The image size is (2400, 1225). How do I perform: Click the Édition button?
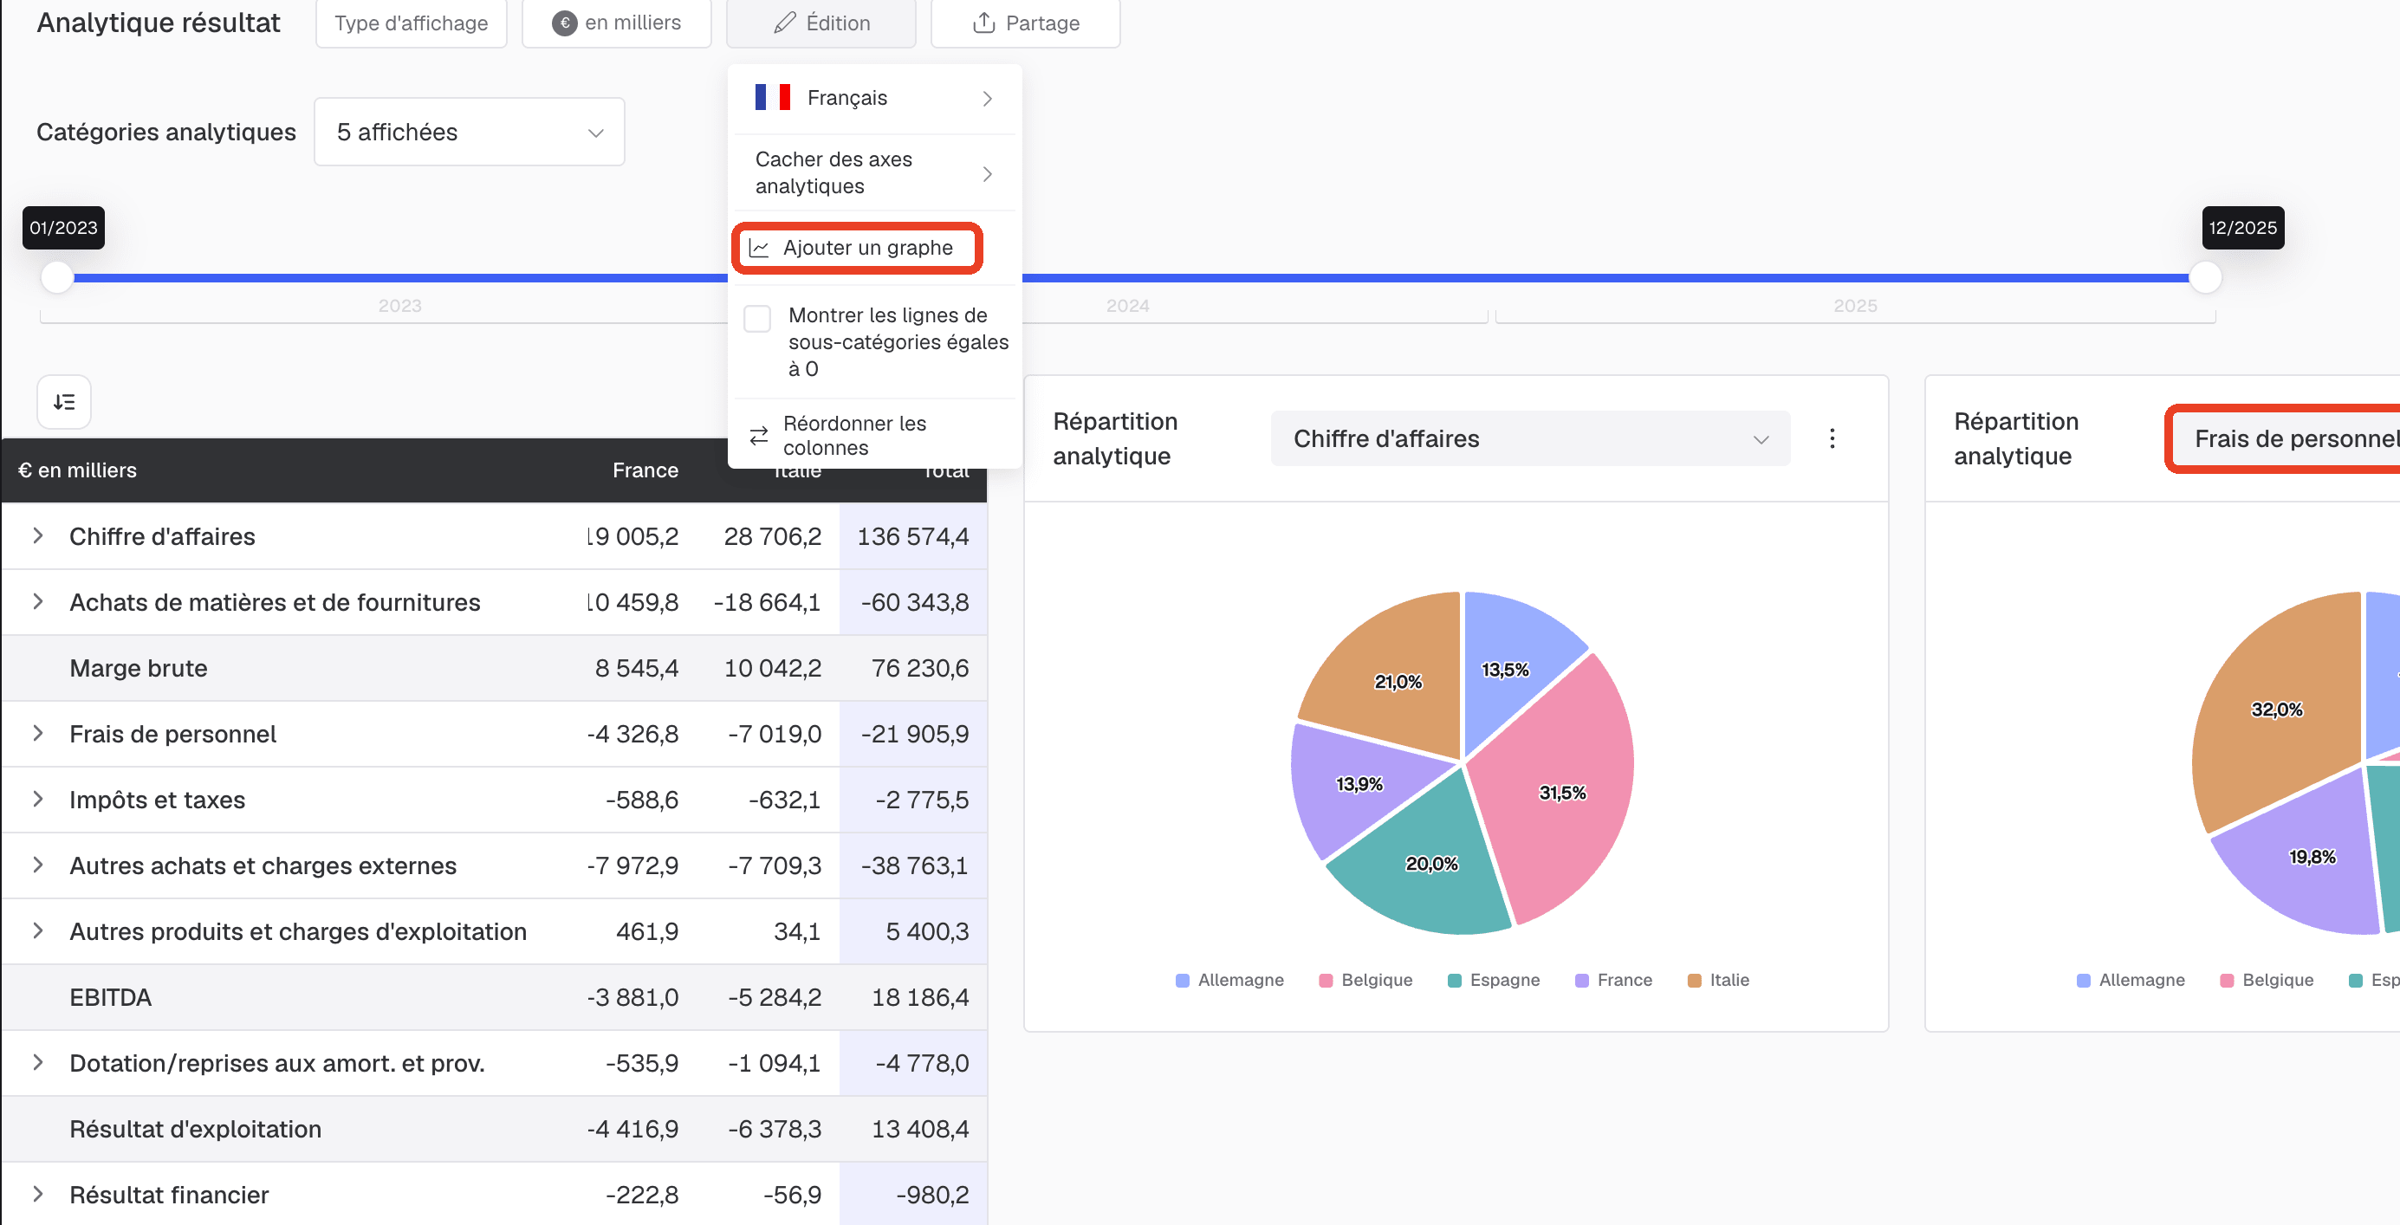[821, 23]
